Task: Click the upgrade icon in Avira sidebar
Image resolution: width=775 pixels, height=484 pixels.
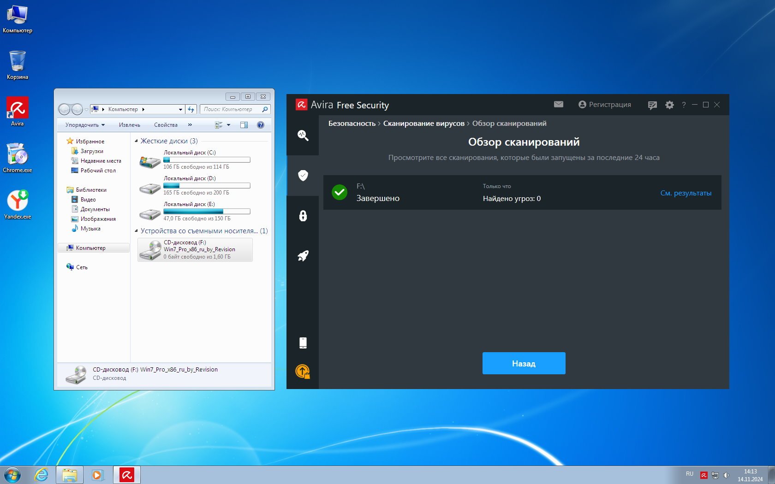Action: pyautogui.click(x=303, y=371)
